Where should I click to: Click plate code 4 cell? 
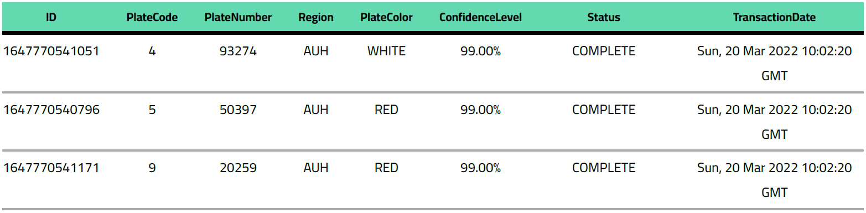coord(152,51)
